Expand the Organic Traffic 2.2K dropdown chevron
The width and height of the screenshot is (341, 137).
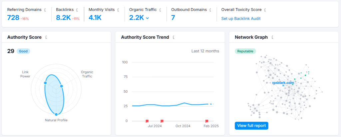(x=147, y=18)
